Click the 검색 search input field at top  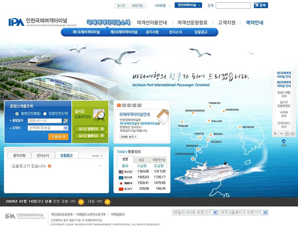point(233,5)
